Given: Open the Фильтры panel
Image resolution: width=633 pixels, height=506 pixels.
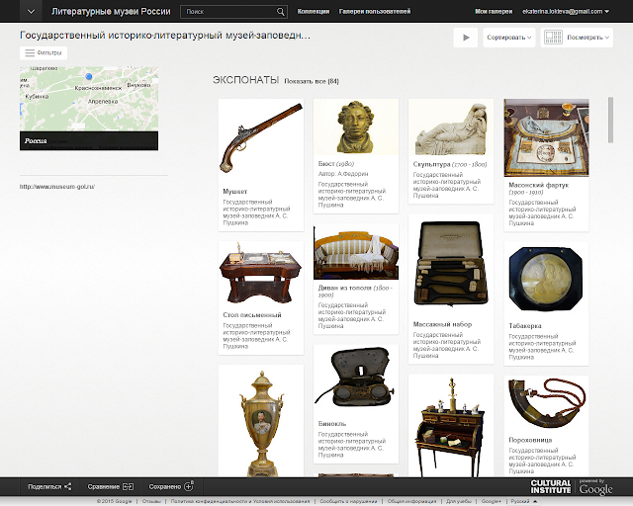Looking at the screenshot, I should point(44,52).
